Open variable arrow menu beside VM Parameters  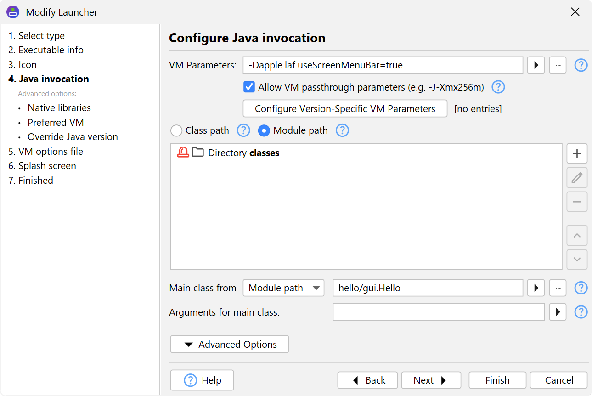pos(536,65)
